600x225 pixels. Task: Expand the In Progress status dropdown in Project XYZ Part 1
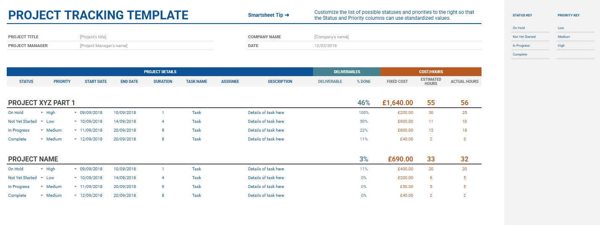click(x=42, y=130)
